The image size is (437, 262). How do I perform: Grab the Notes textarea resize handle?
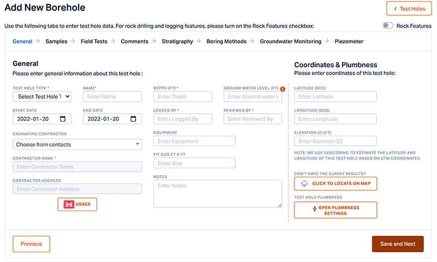pos(280,205)
